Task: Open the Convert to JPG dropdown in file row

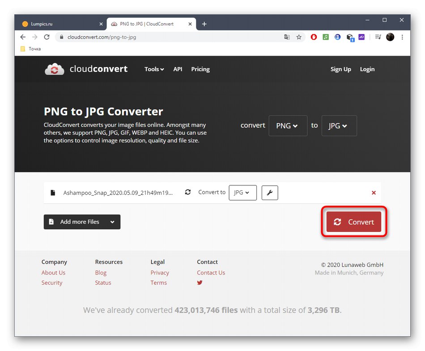Action: [x=242, y=193]
